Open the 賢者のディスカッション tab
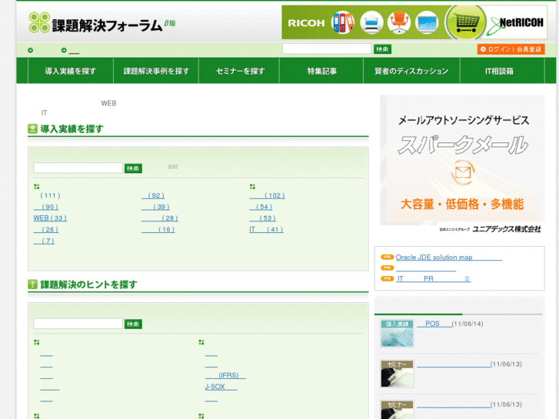 tap(406, 71)
